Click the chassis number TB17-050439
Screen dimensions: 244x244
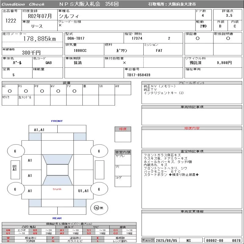tap(139, 75)
